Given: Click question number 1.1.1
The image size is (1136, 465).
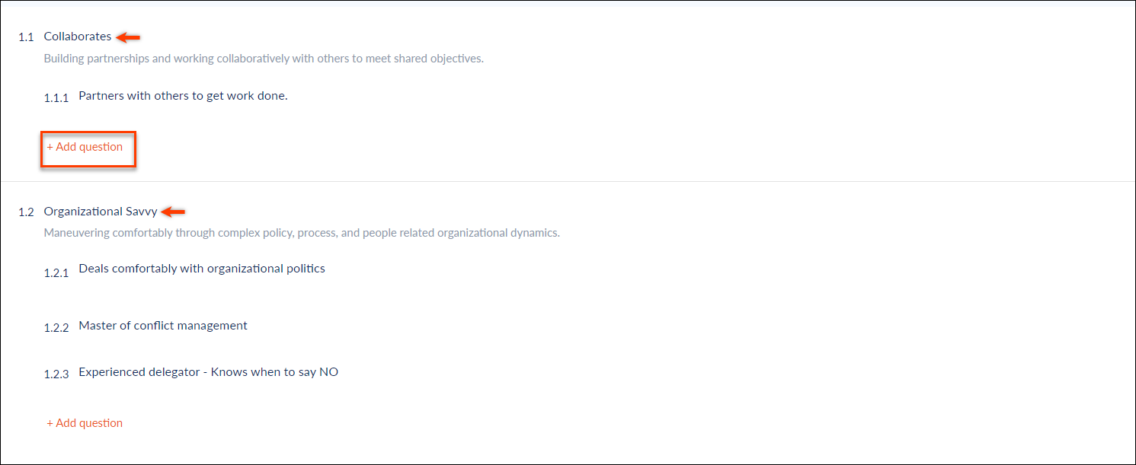Looking at the screenshot, I should coord(56,98).
